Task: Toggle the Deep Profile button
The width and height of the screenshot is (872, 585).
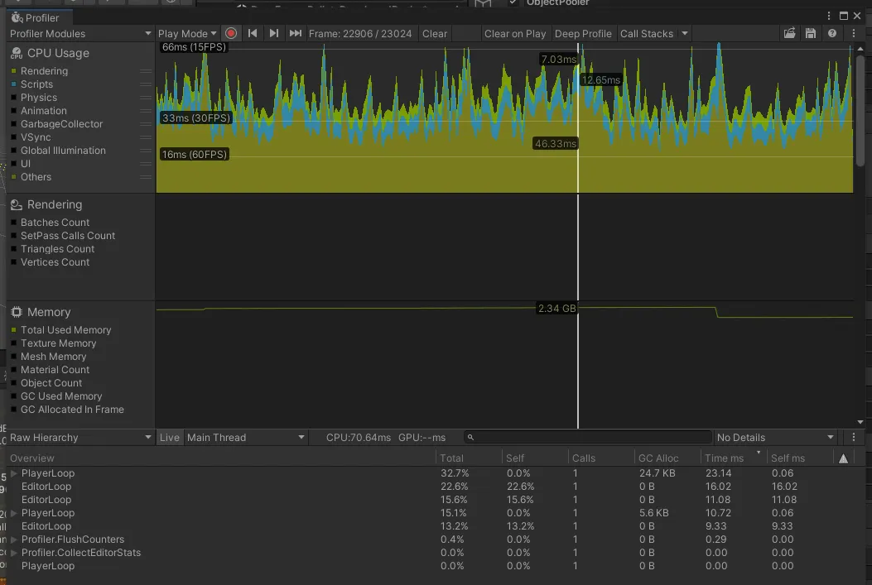Action: point(583,34)
